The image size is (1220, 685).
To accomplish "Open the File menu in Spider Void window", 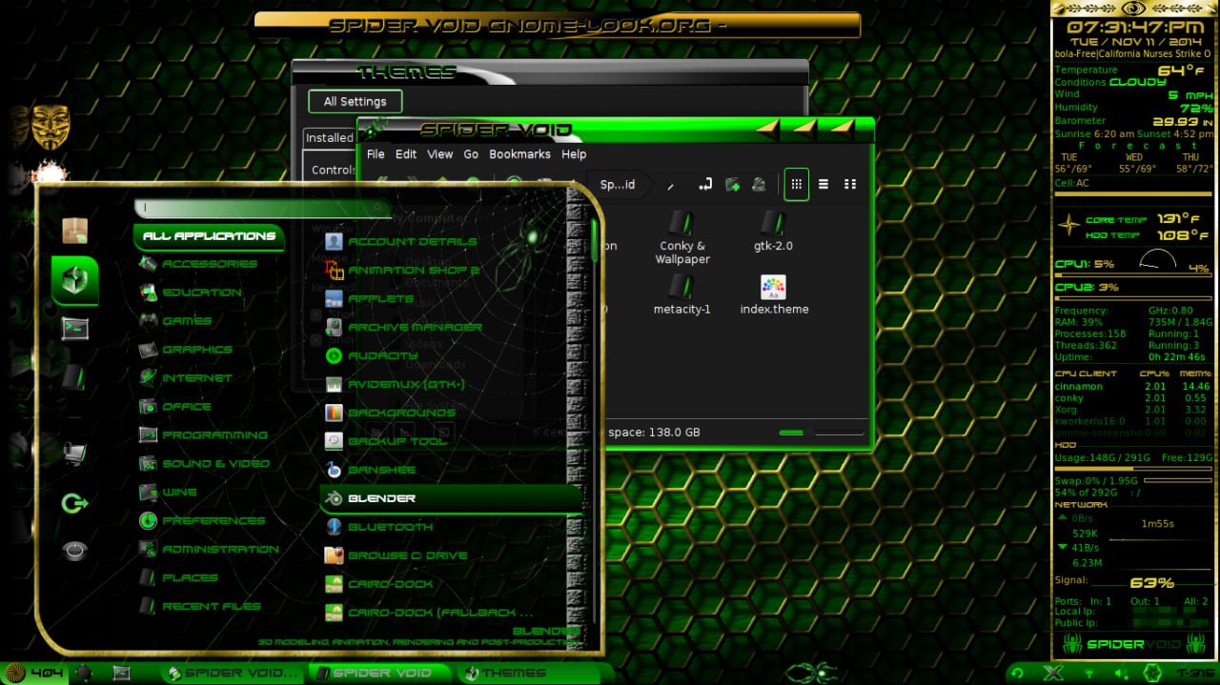I will click(x=376, y=154).
